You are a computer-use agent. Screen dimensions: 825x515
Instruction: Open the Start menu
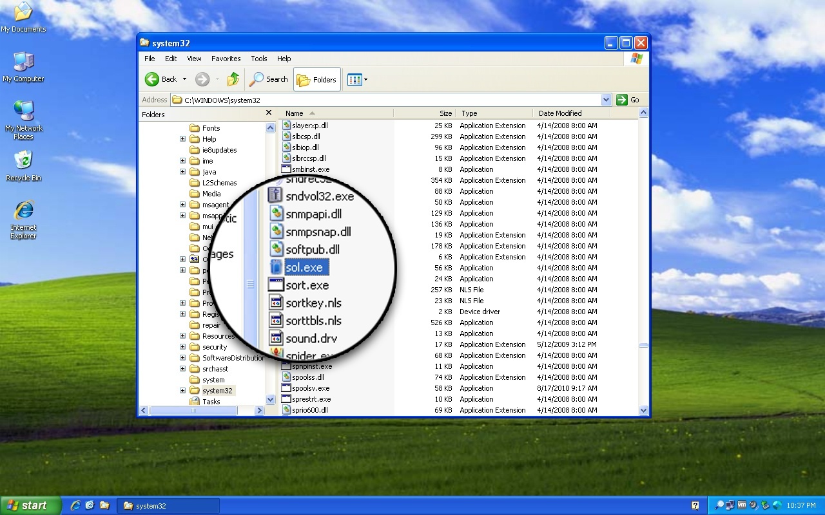30,505
